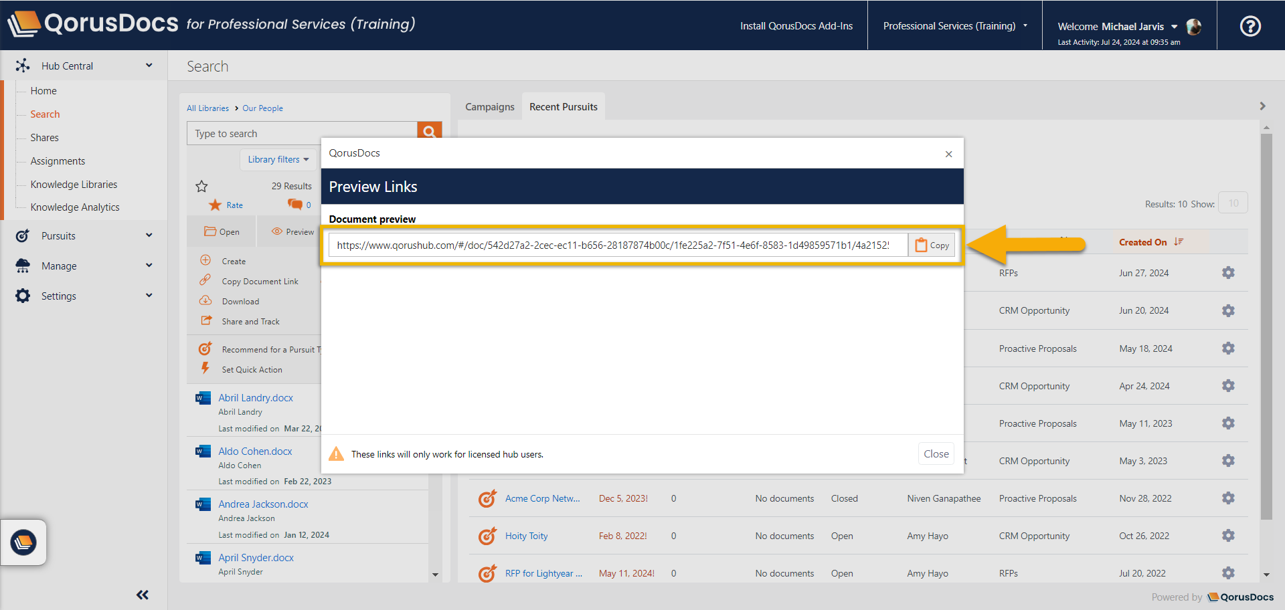Screen dimensions: 1285x610
Task: Open Knowledge Analytics in sidebar
Action: pos(75,207)
